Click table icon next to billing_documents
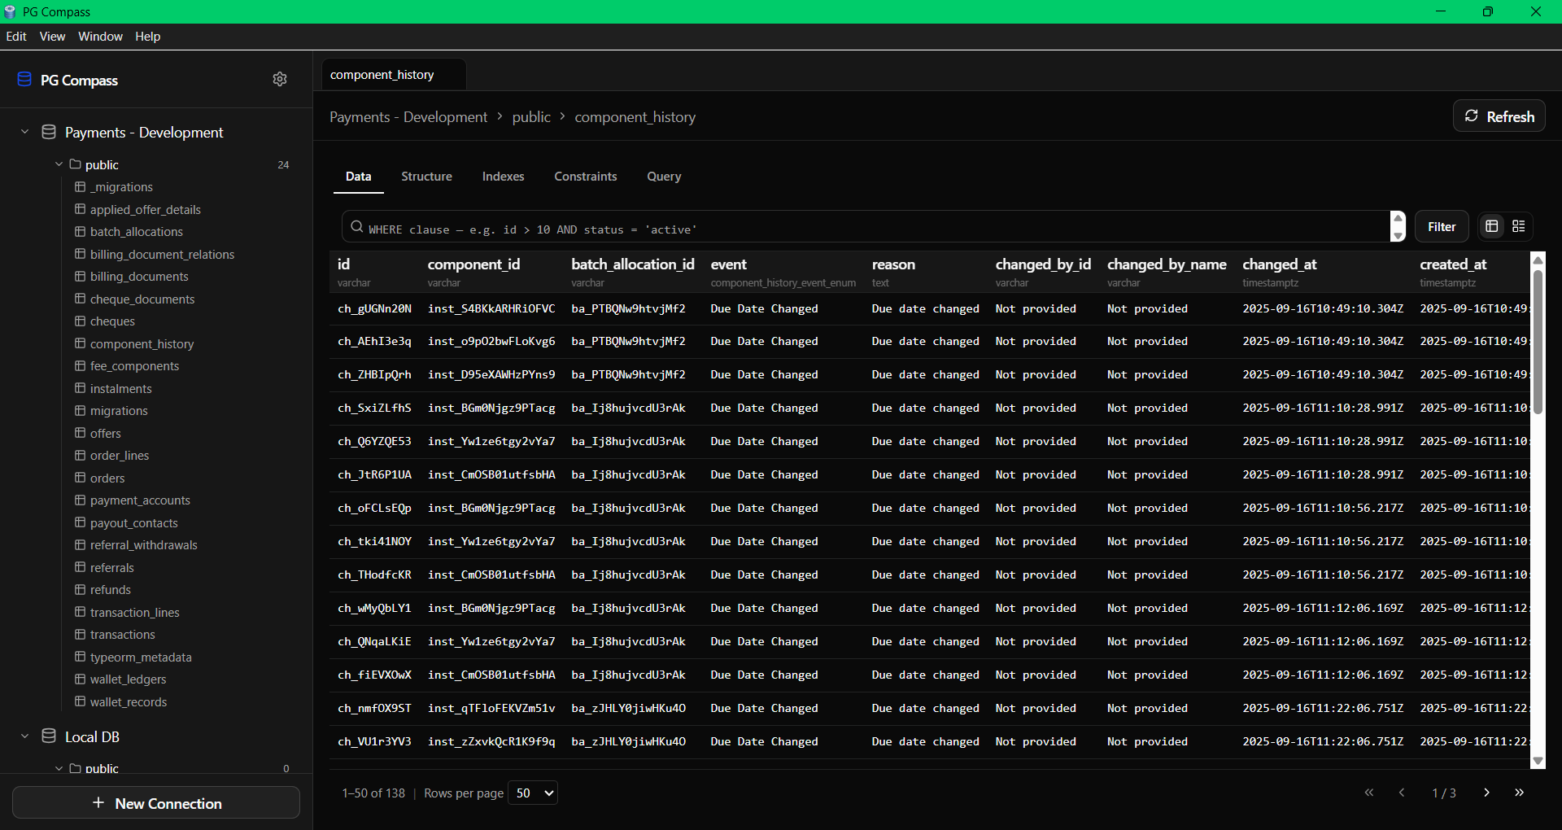 pos(80,276)
